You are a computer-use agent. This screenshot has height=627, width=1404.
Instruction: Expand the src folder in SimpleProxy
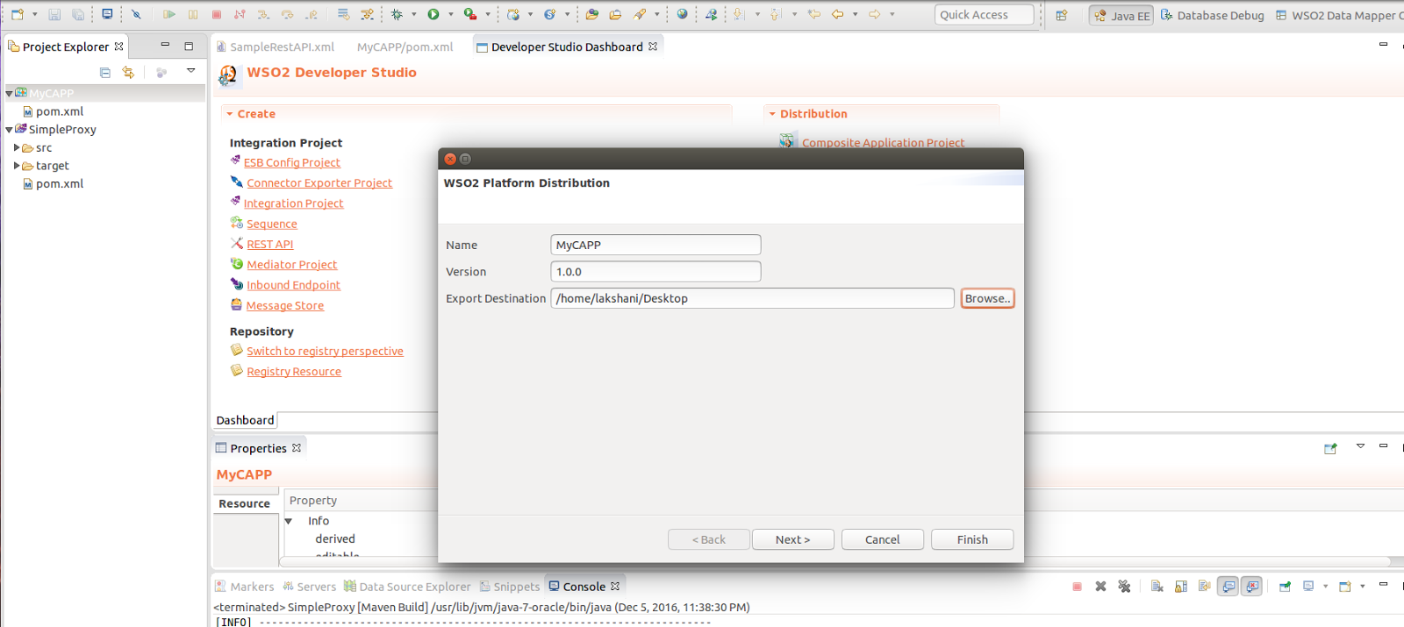17,147
